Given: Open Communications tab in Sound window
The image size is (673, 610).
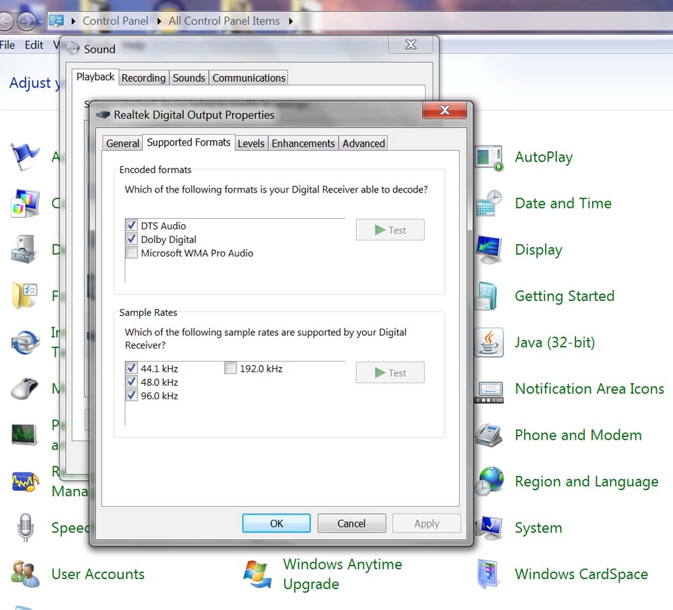Looking at the screenshot, I should (249, 77).
